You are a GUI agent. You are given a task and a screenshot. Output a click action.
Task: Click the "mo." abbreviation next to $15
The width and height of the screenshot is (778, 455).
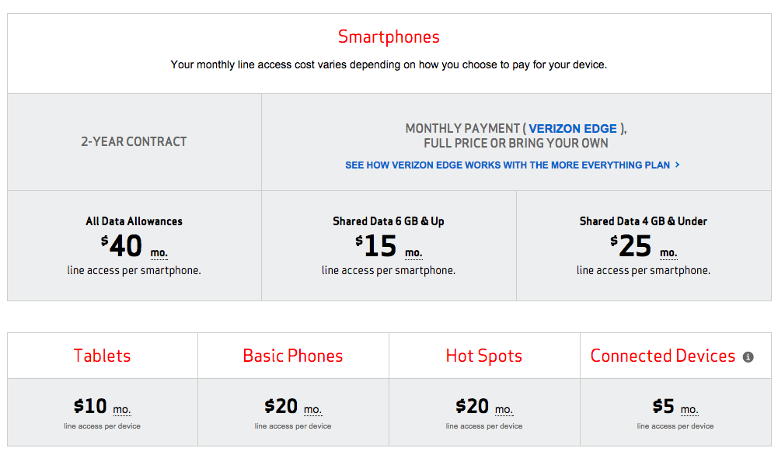[x=413, y=253]
